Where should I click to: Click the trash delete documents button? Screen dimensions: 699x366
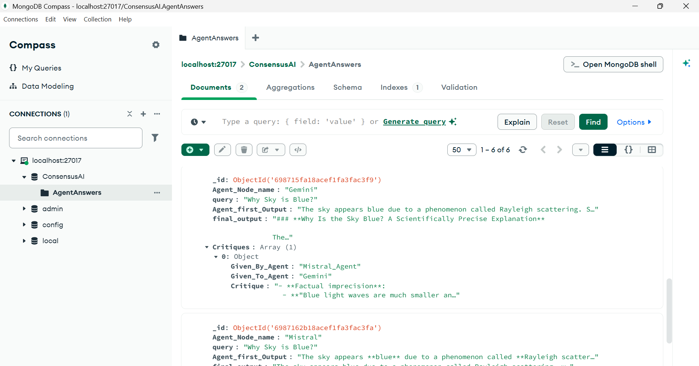click(x=244, y=150)
